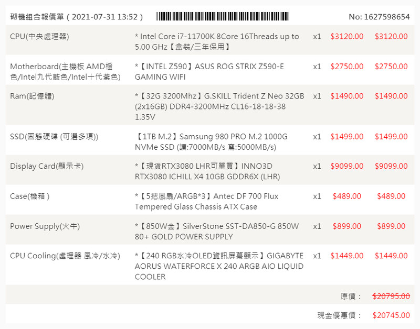Viewport: 420px width, 329px height.
Task: Click the CPU Cooling category label
Action: [65, 256]
